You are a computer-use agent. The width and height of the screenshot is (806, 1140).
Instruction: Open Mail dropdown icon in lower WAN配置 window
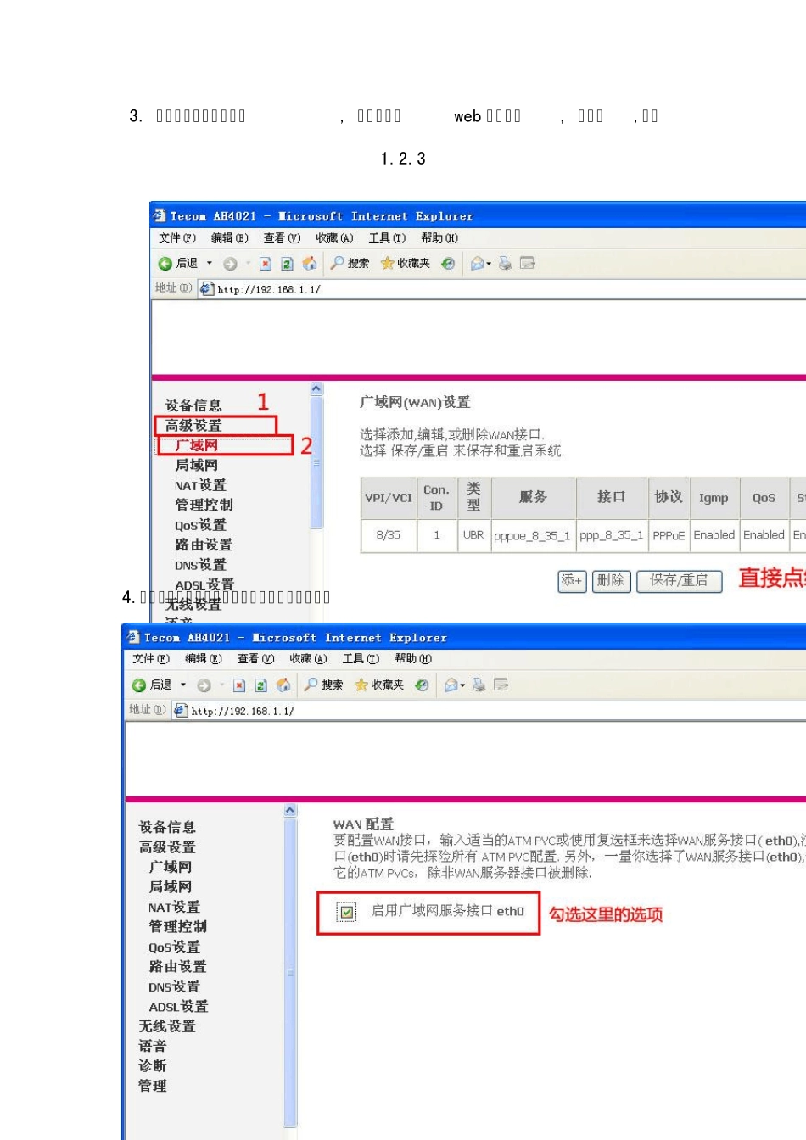tap(454, 685)
